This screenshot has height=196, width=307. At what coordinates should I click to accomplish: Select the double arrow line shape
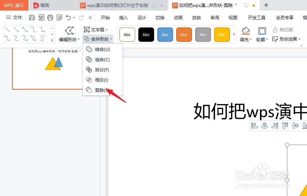(25, 30)
